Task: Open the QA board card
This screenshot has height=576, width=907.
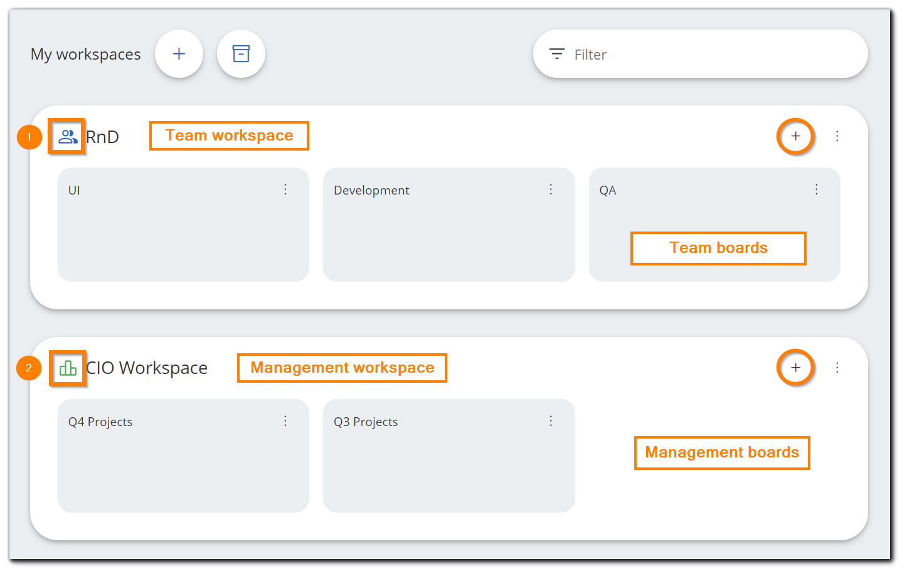Action: (x=714, y=225)
